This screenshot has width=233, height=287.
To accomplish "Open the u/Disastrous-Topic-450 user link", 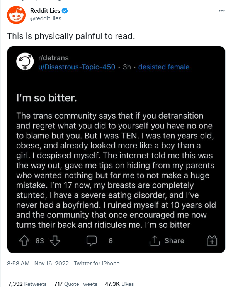I will [x=77, y=67].
